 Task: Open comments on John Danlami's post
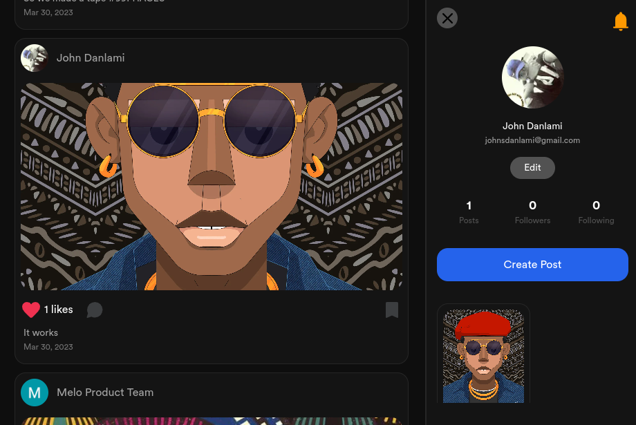(x=95, y=310)
